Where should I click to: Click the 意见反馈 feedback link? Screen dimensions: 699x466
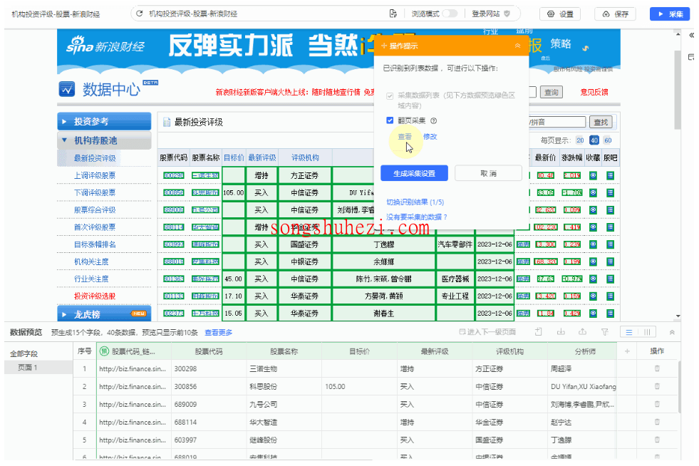[x=594, y=93]
